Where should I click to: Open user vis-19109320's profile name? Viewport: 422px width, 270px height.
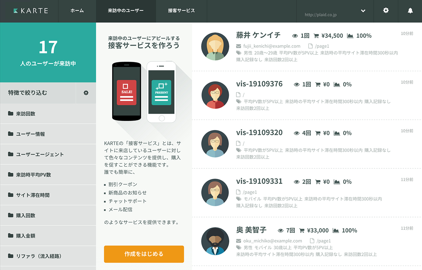[x=259, y=133]
